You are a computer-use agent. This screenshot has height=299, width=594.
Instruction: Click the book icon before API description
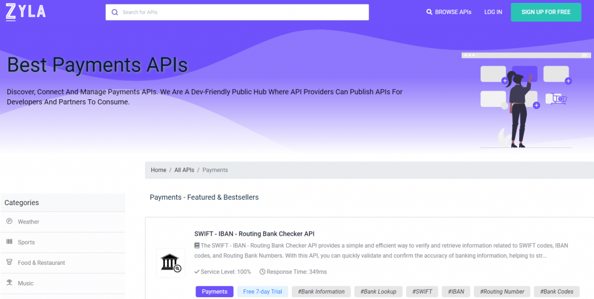click(x=197, y=246)
